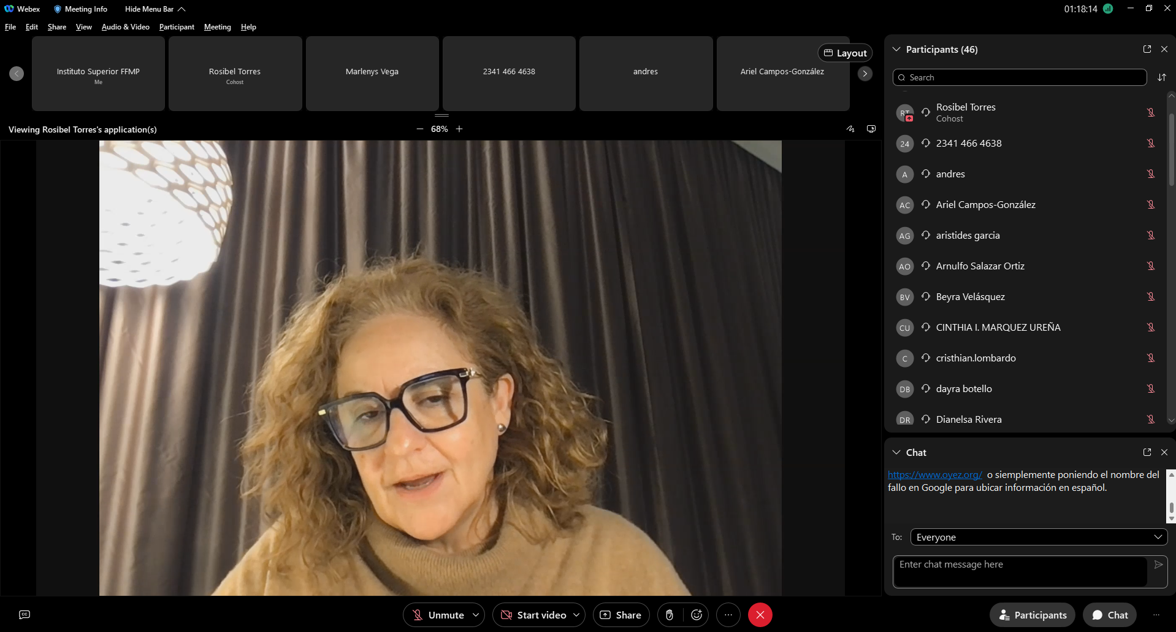Open the Unmute audio options arrow
The height and width of the screenshot is (632, 1176).
[476, 615]
